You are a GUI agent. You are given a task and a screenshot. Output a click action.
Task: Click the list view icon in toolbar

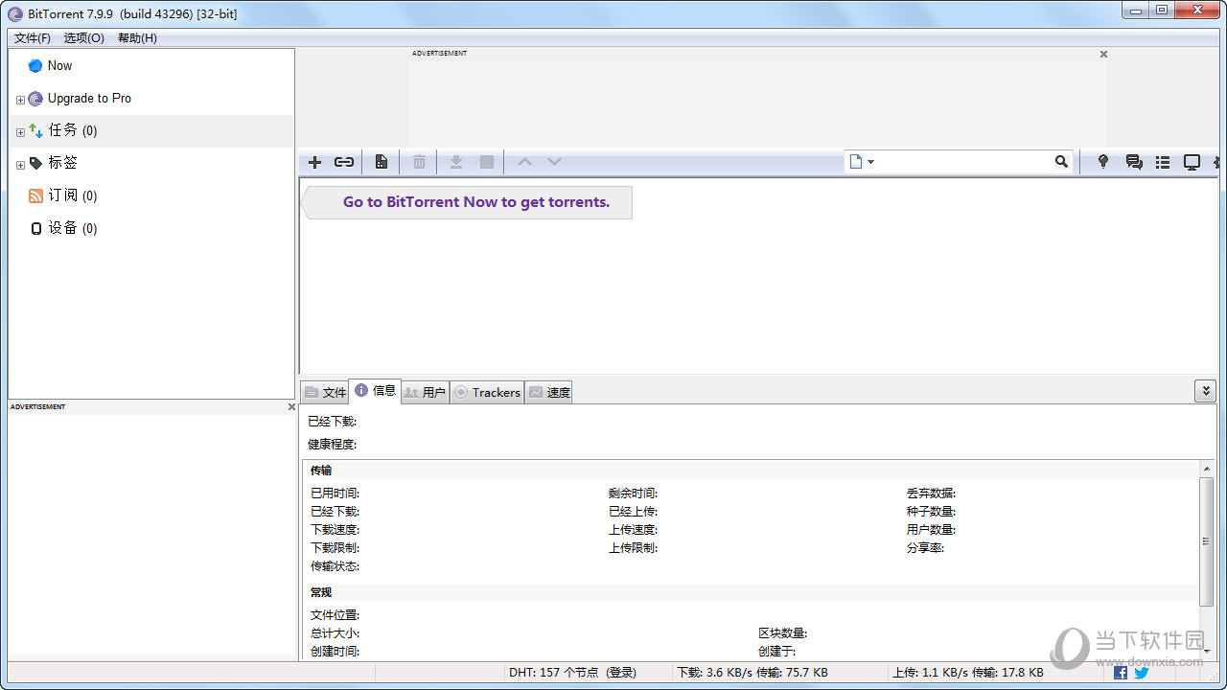pyautogui.click(x=1163, y=162)
